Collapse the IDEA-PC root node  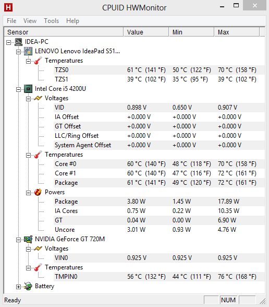point(8,42)
